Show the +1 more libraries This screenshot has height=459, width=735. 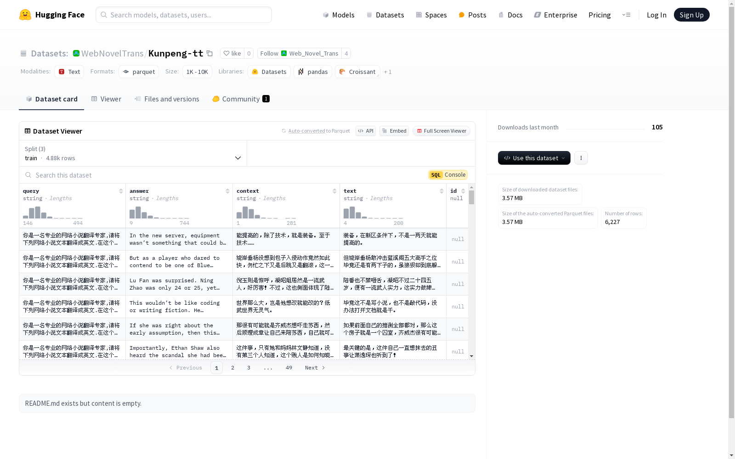[388, 72]
